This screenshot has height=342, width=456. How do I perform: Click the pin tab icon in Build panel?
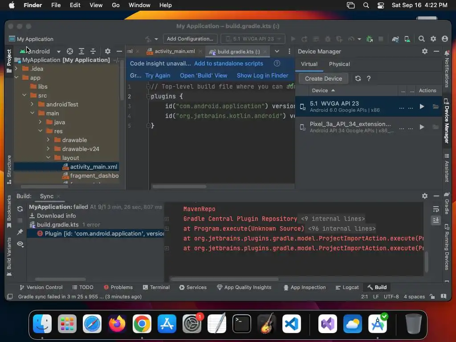20,232
